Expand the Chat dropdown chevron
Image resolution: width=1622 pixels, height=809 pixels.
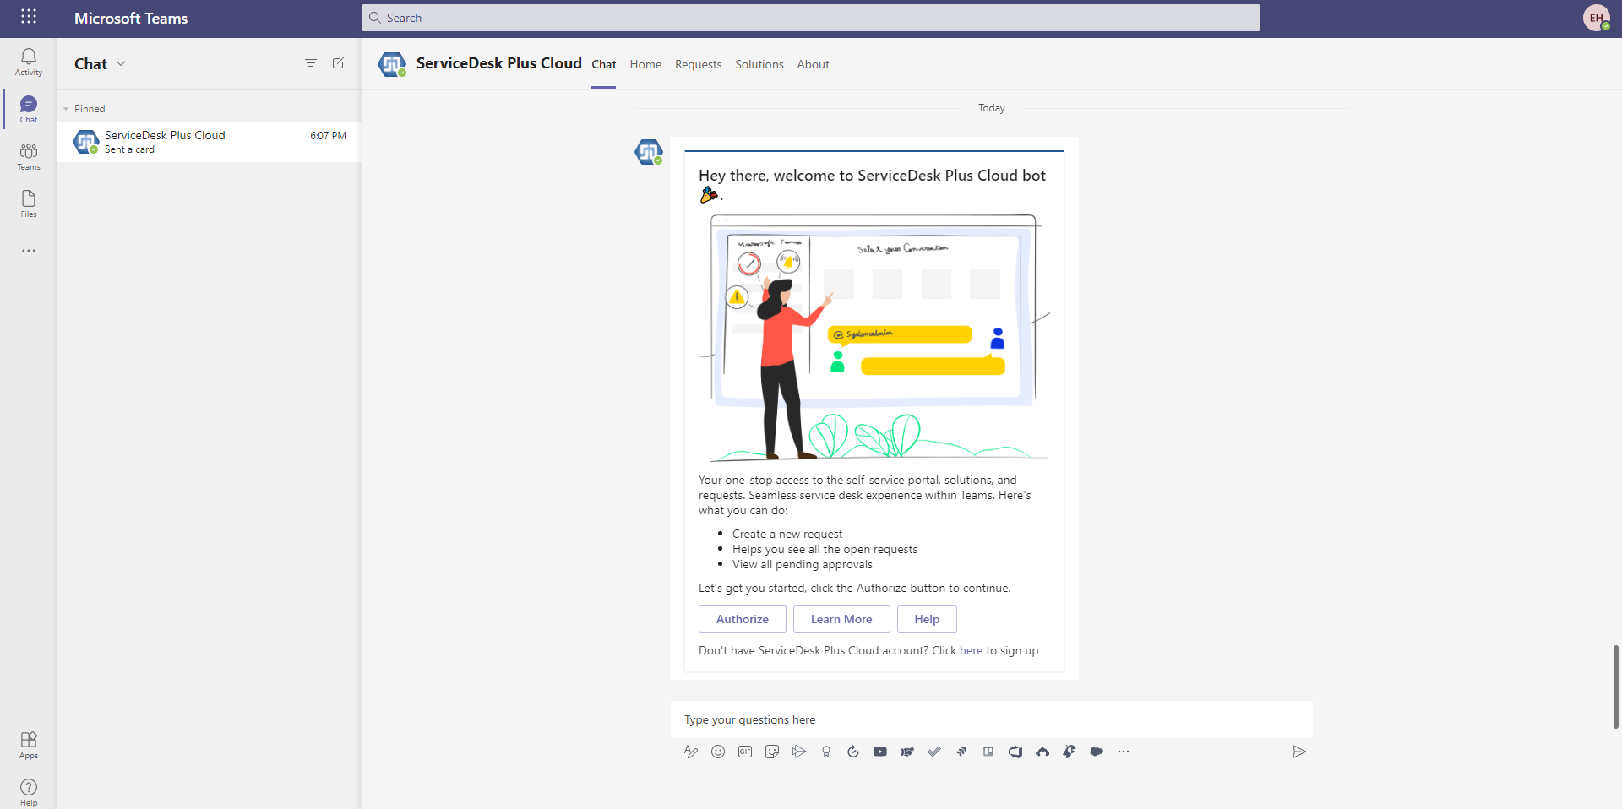click(x=121, y=63)
